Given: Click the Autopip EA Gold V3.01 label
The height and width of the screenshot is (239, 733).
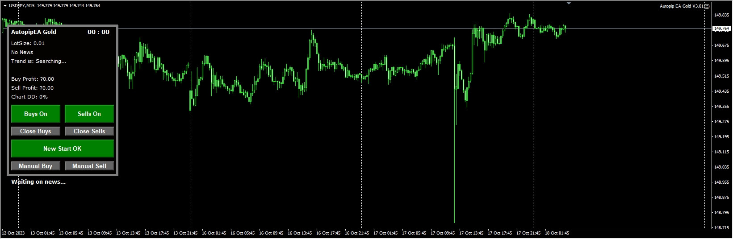Looking at the screenshot, I should pos(681,6).
